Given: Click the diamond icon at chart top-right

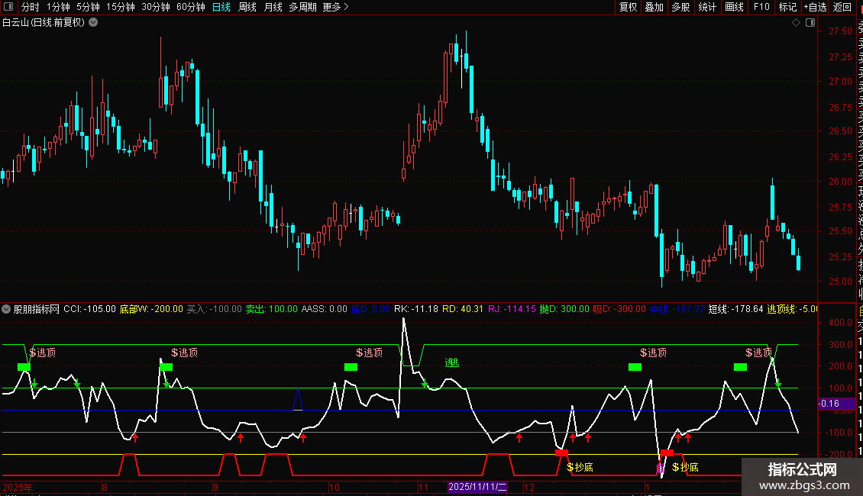Looking at the screenshot, I should tap(796, 23).
